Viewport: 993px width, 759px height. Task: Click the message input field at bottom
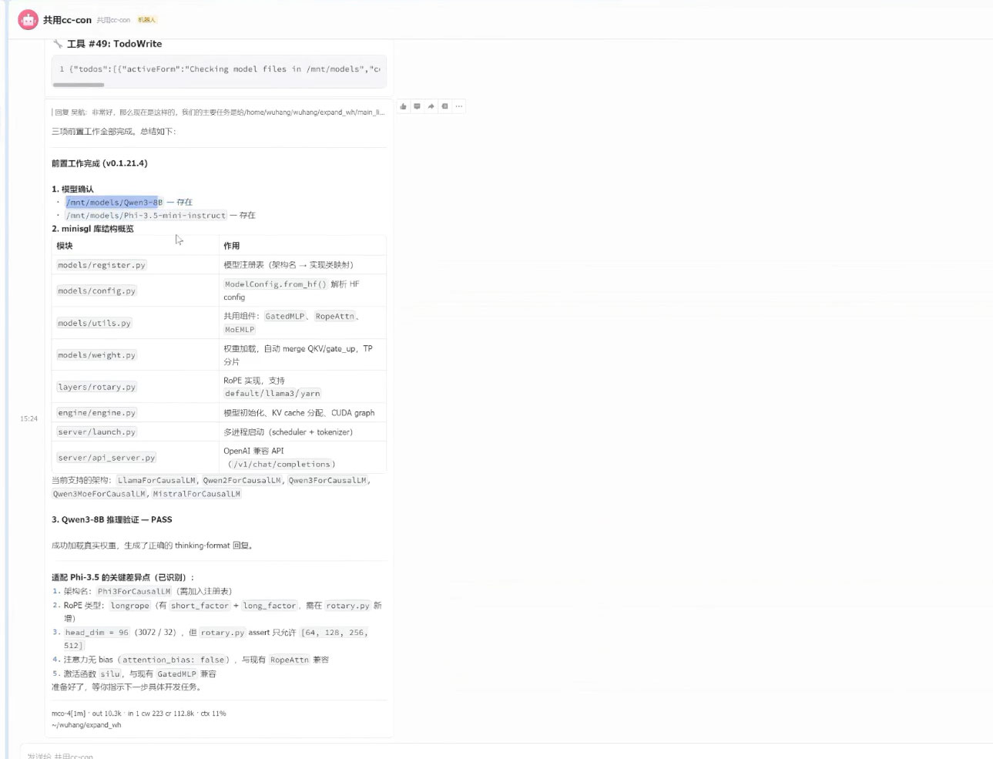click(x=493, y=755)
